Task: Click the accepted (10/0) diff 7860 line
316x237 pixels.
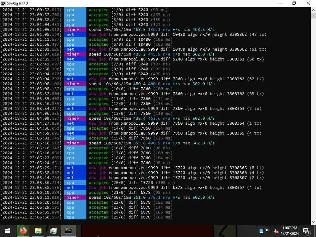Action: click(x=86, y=89)
